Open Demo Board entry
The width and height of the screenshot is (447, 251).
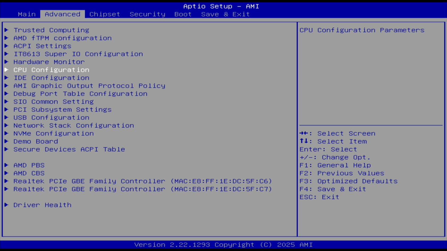(x=36, y=141)
